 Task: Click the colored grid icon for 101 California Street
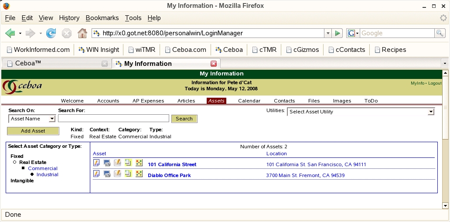pos(139,163)
